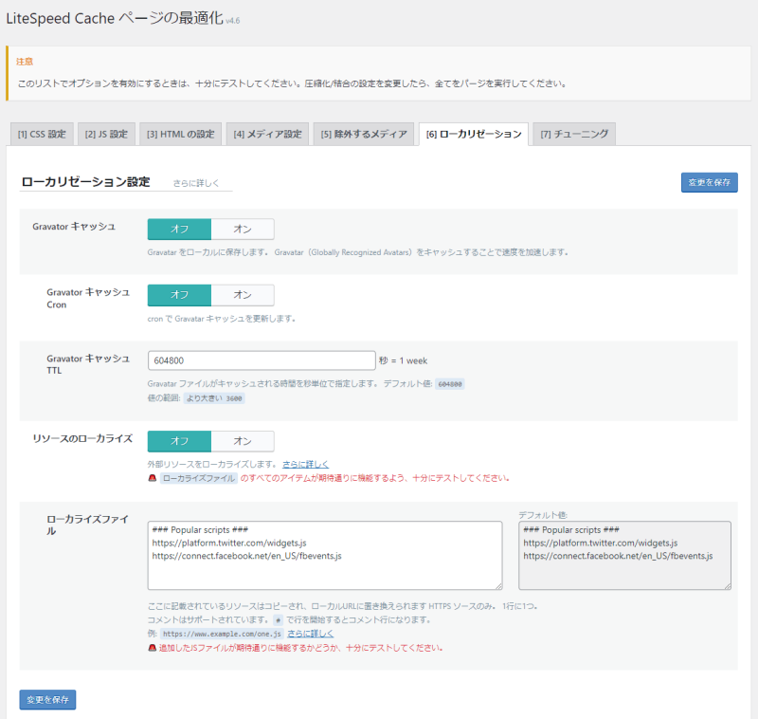Open the [2] JS 設定 tab

(x=106, y=134)
